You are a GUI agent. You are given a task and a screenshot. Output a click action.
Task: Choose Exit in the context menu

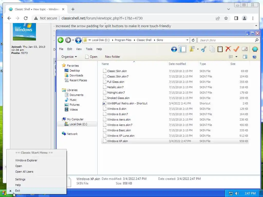(36, 191)
